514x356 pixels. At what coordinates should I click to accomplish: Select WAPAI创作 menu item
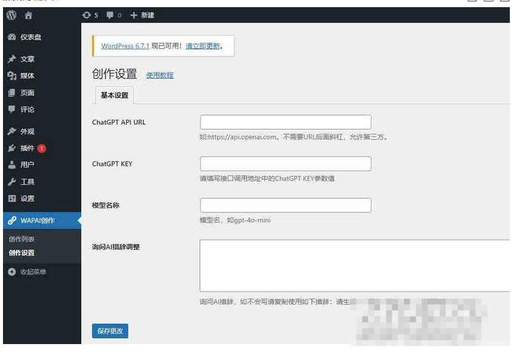(x=42, y=220)
